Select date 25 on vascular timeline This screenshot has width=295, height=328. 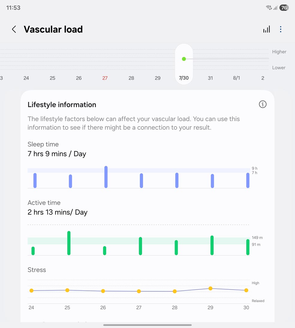point(52,78)
